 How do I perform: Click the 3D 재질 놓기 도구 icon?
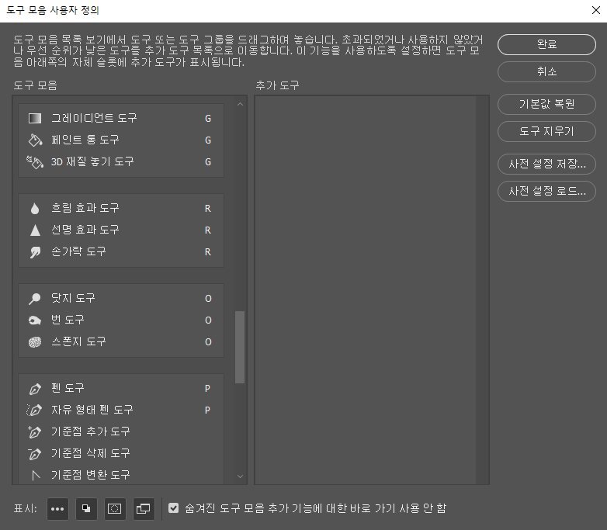pyautogui.click(x=35, y=162)
